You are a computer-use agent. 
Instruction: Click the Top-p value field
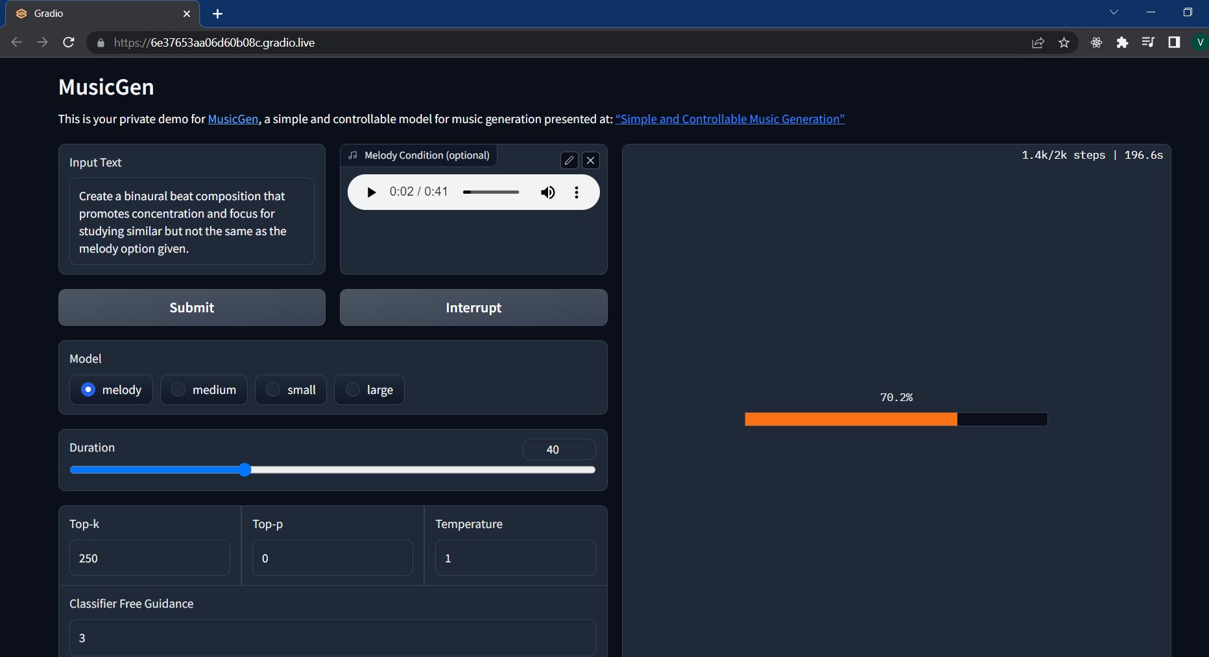(333, 558)
